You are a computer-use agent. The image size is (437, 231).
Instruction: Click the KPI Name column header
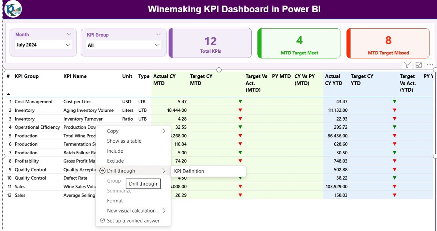click(75, 76)
